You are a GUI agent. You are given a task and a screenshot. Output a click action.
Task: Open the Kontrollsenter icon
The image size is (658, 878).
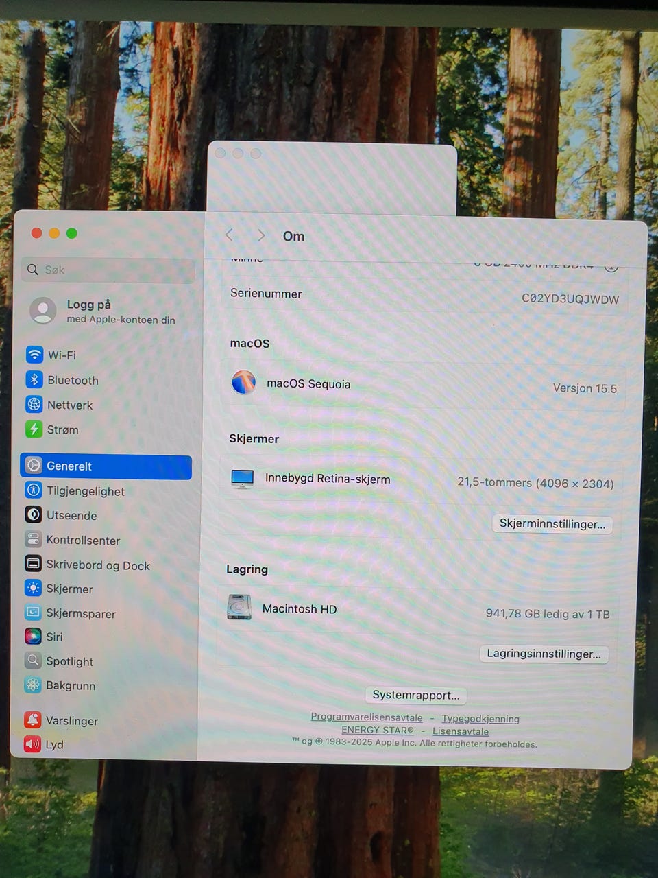pos(33,539)
